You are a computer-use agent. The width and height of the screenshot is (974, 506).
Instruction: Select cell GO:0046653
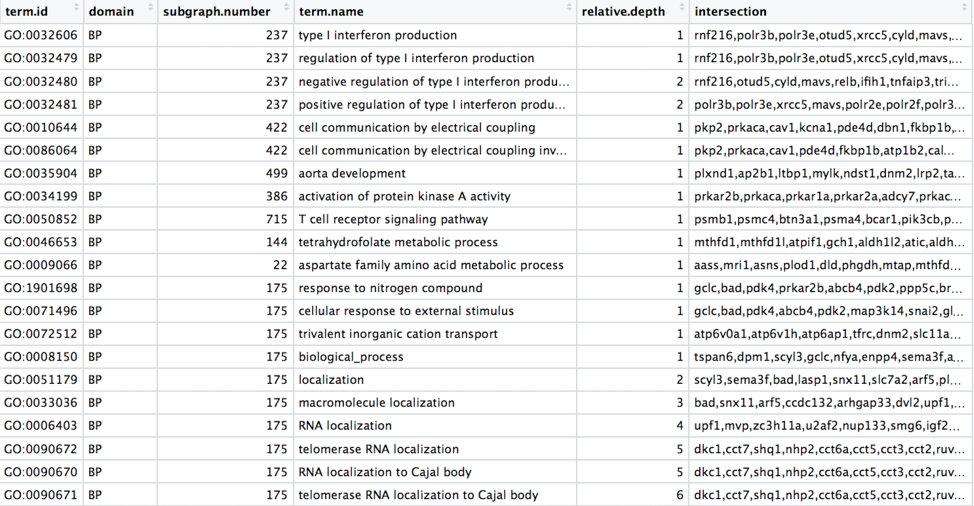click(42, 242)
